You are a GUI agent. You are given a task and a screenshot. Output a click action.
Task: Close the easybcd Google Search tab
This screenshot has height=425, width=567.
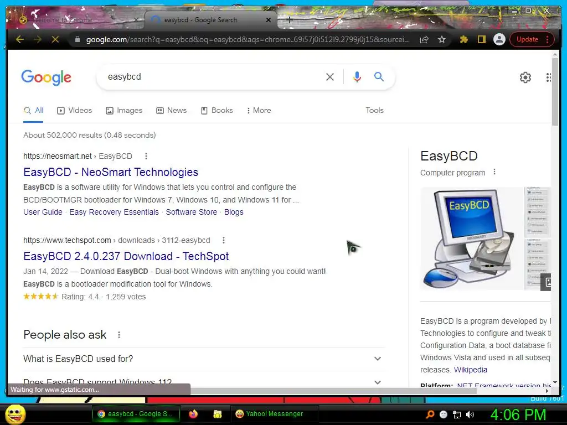(269, 20)
